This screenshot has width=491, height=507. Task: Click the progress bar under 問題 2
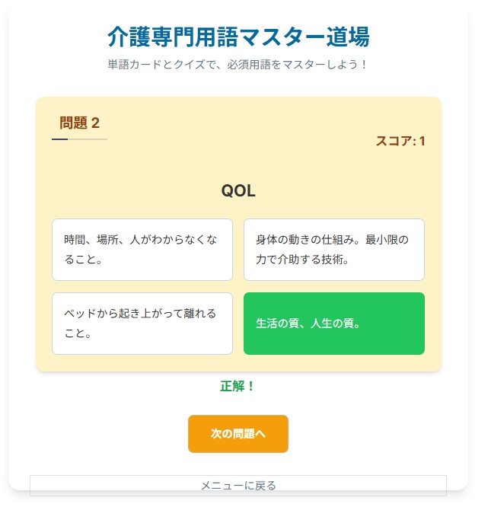click(x=79, y=139)
